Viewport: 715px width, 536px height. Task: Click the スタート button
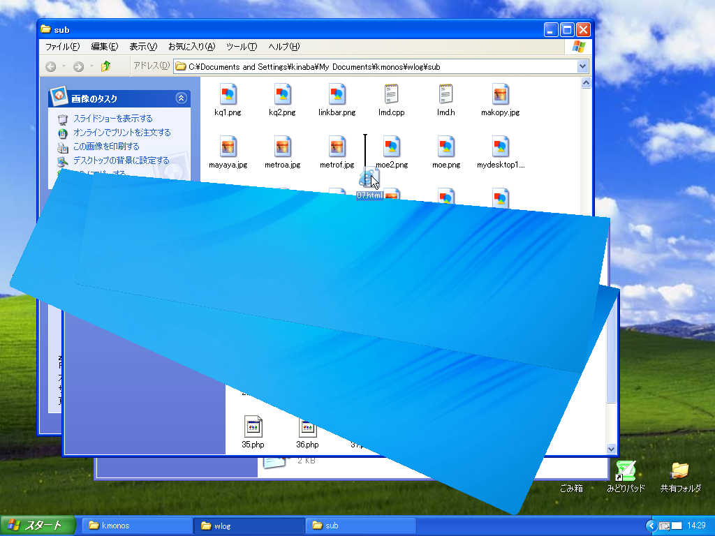coord(38,526)
